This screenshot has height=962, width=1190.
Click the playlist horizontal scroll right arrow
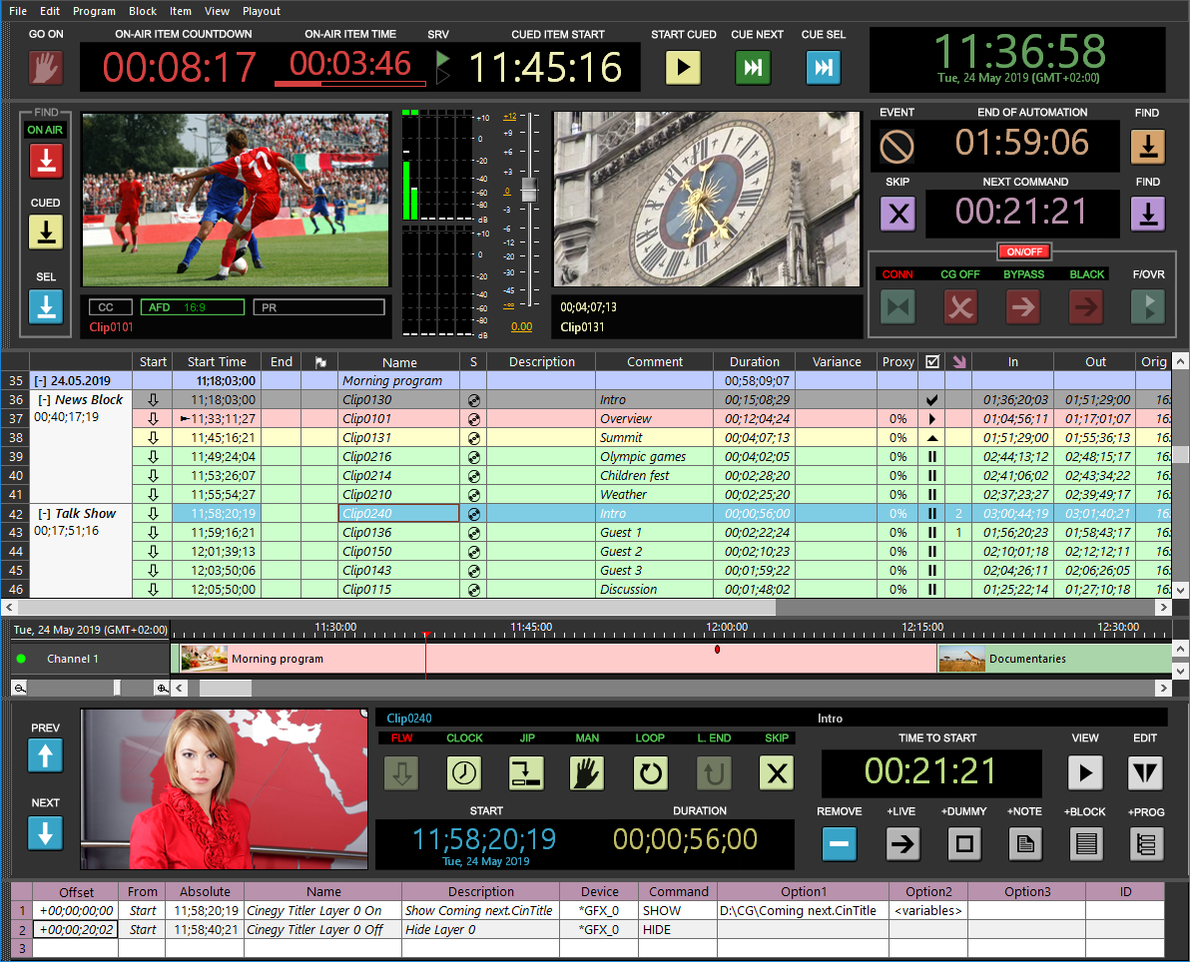pos(1163,607)
